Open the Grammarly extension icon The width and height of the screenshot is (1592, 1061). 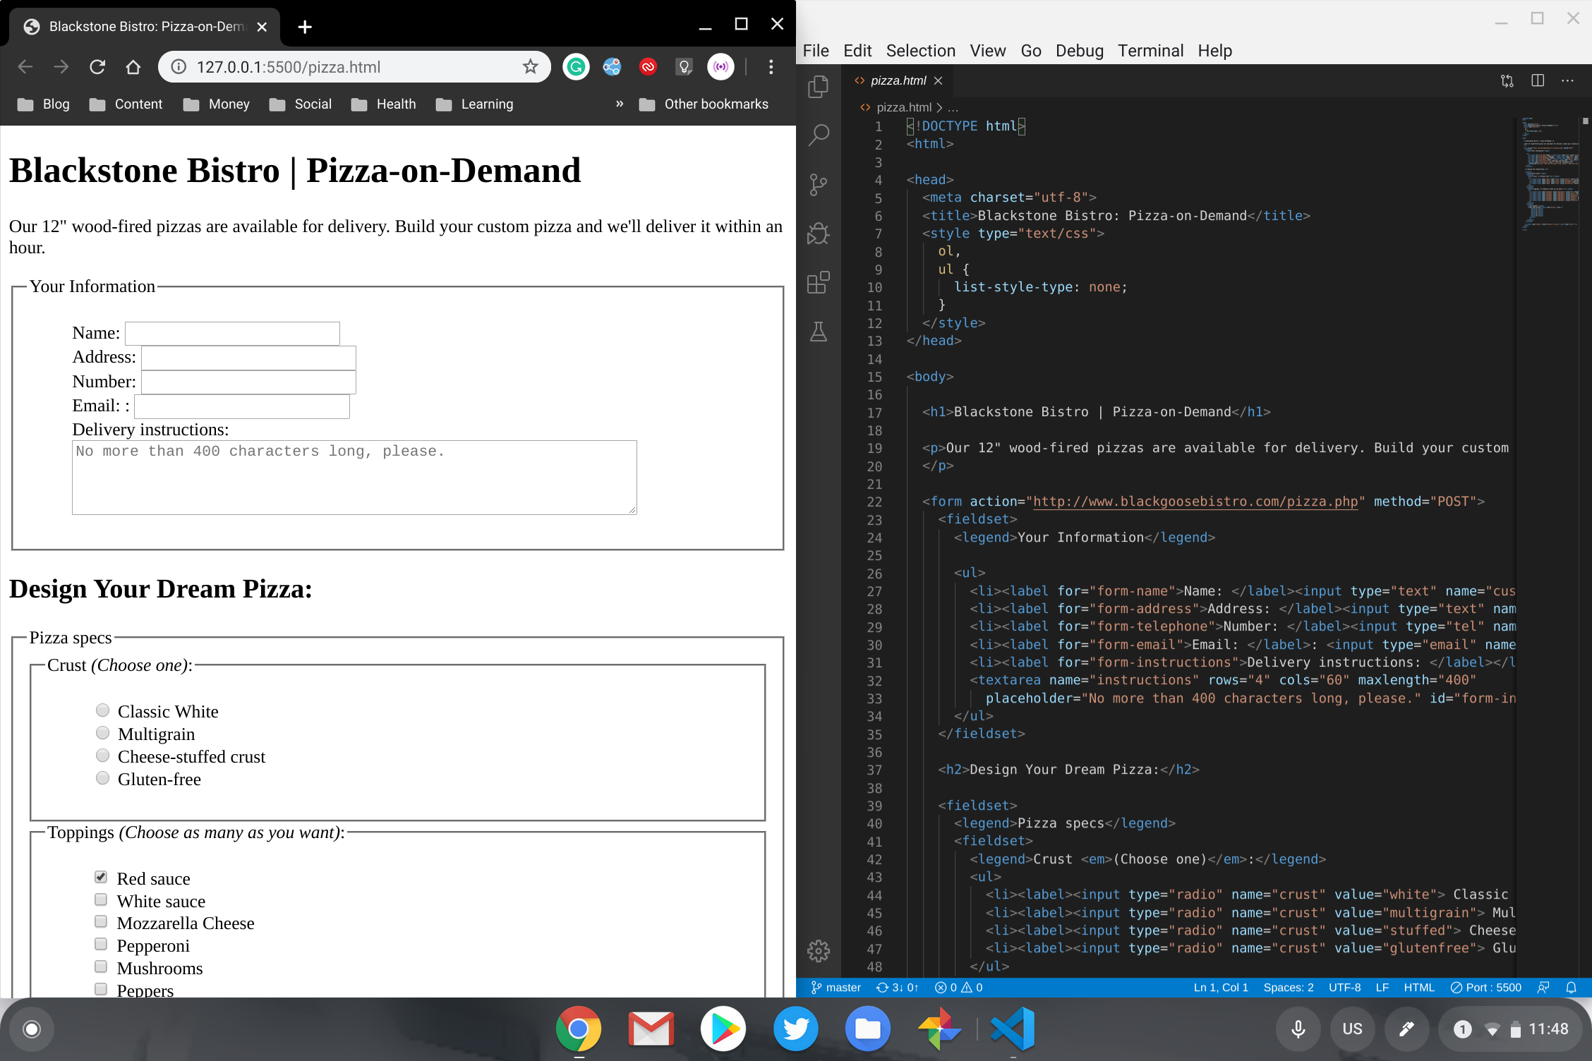(576, 67)
